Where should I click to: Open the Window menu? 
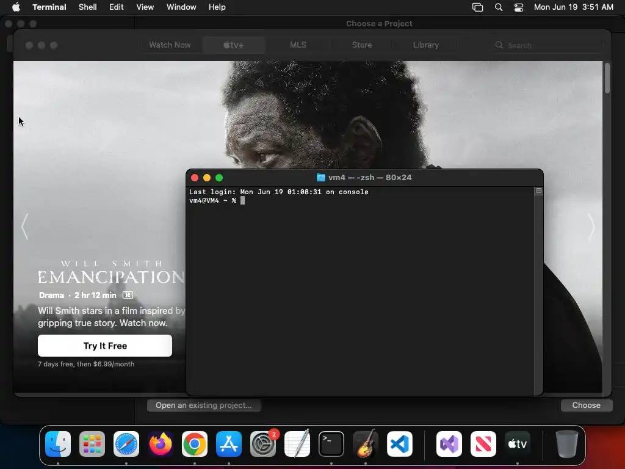pos(181,7)
